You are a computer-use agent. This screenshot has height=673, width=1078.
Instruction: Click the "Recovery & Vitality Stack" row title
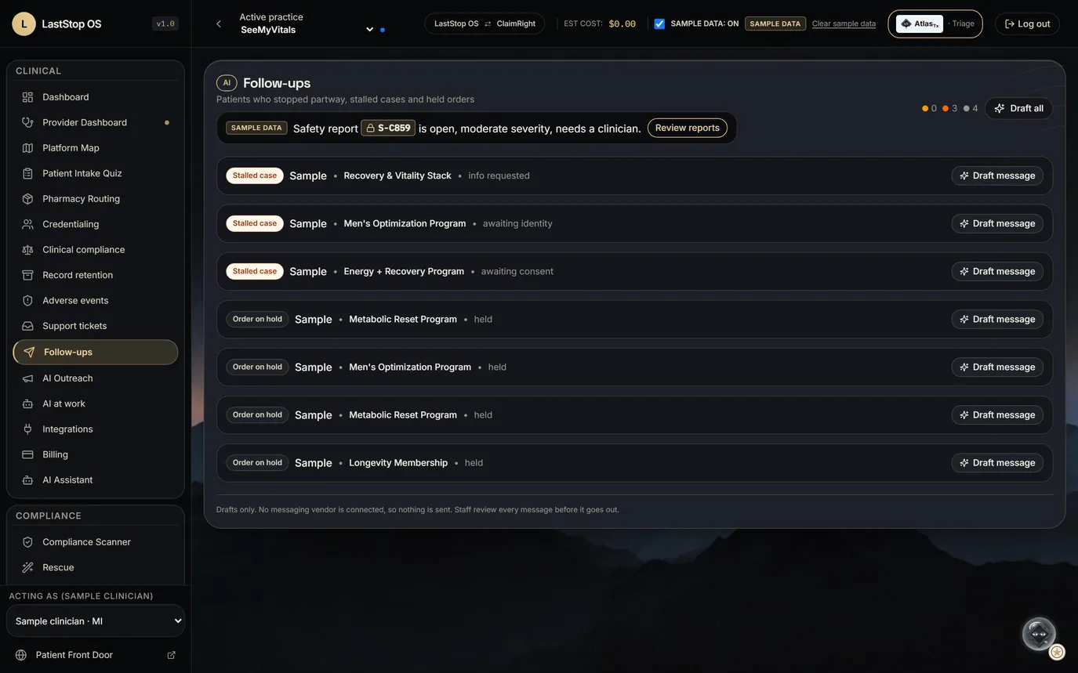coord(397,175)
